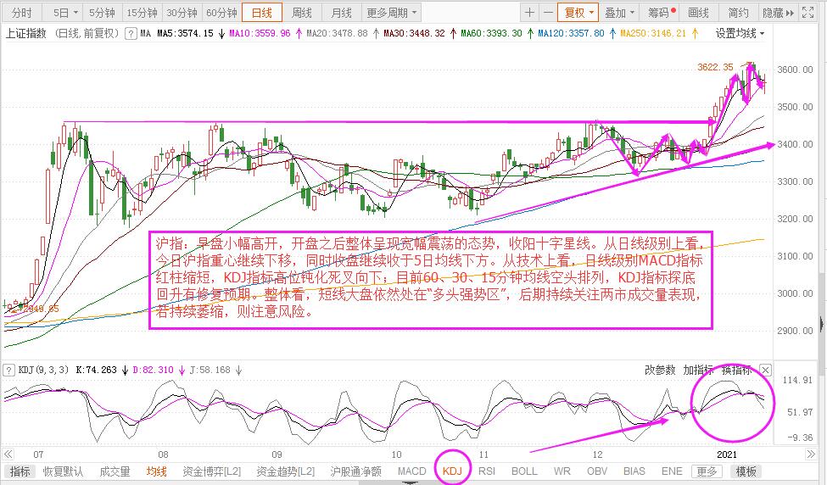Image resolution: width=827 pixels, height=485 pixels.
Task: Click 上证指数 chart title
Action: point(26,34)
